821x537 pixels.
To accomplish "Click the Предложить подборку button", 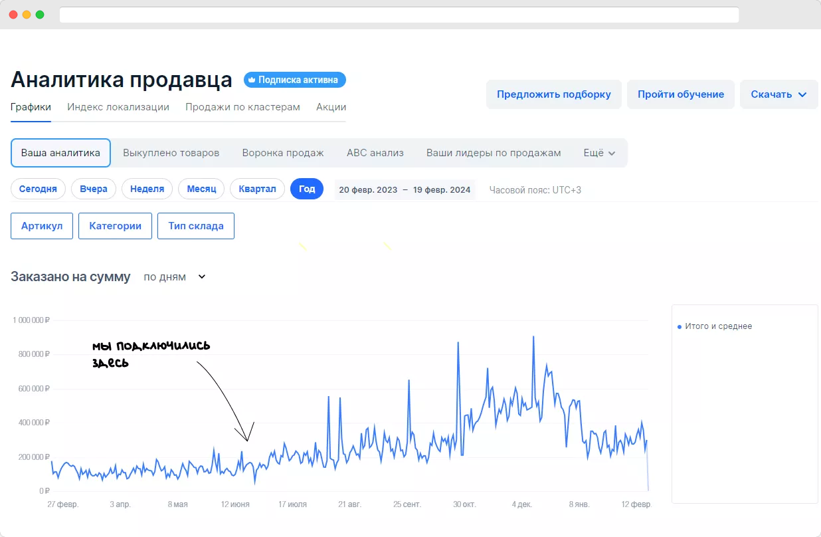I will click(554, 94).
